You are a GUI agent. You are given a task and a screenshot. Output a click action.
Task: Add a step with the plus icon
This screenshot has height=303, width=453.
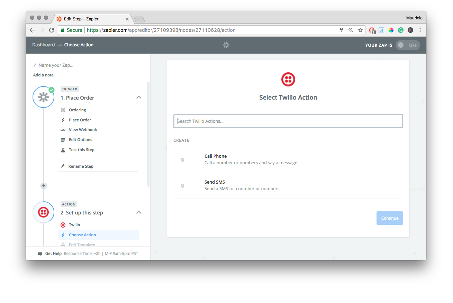click(x=44, y=186)
